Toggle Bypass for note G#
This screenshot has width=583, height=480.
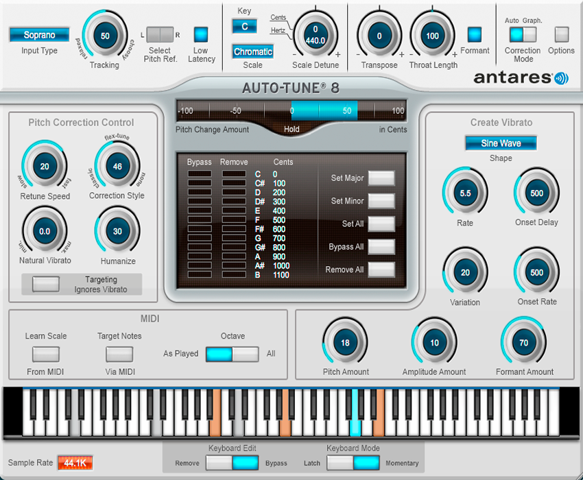coord(200,247)
